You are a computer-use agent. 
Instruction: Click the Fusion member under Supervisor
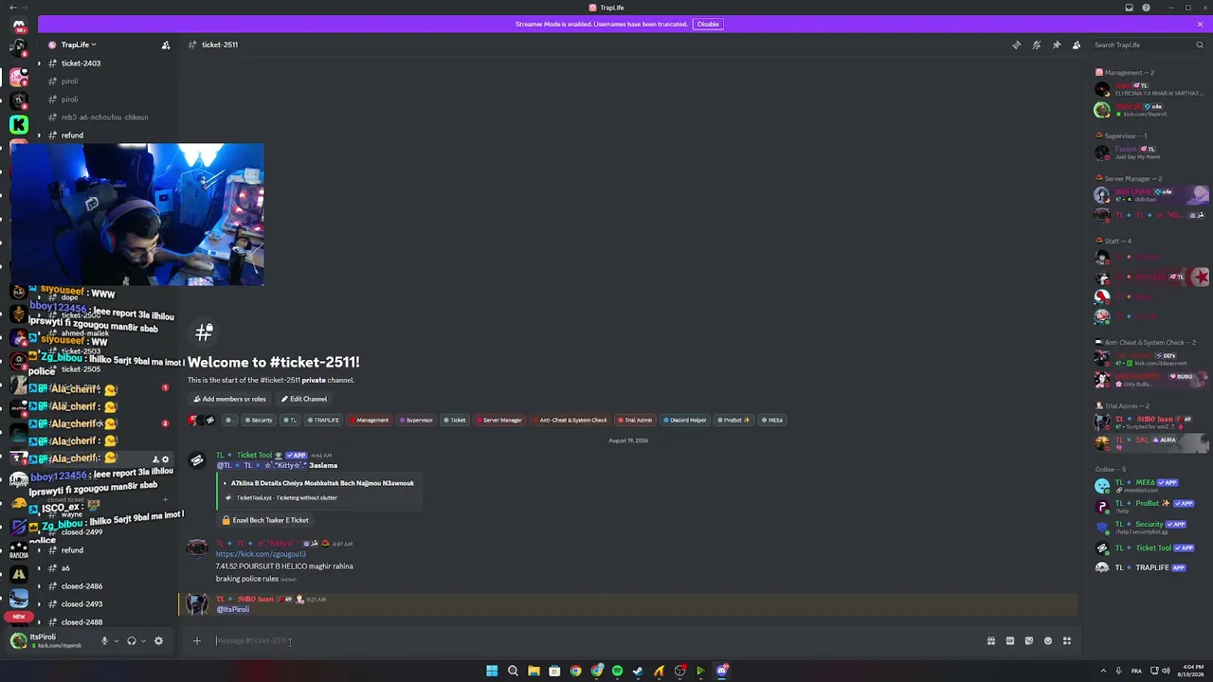1150,152
